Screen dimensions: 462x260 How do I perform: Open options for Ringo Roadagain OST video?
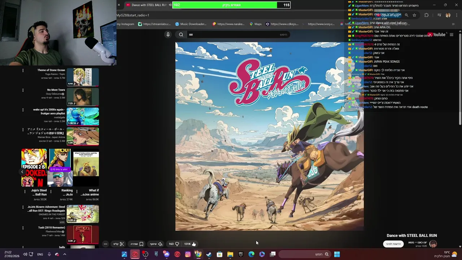pyautogui.click(x=23, y=208)
